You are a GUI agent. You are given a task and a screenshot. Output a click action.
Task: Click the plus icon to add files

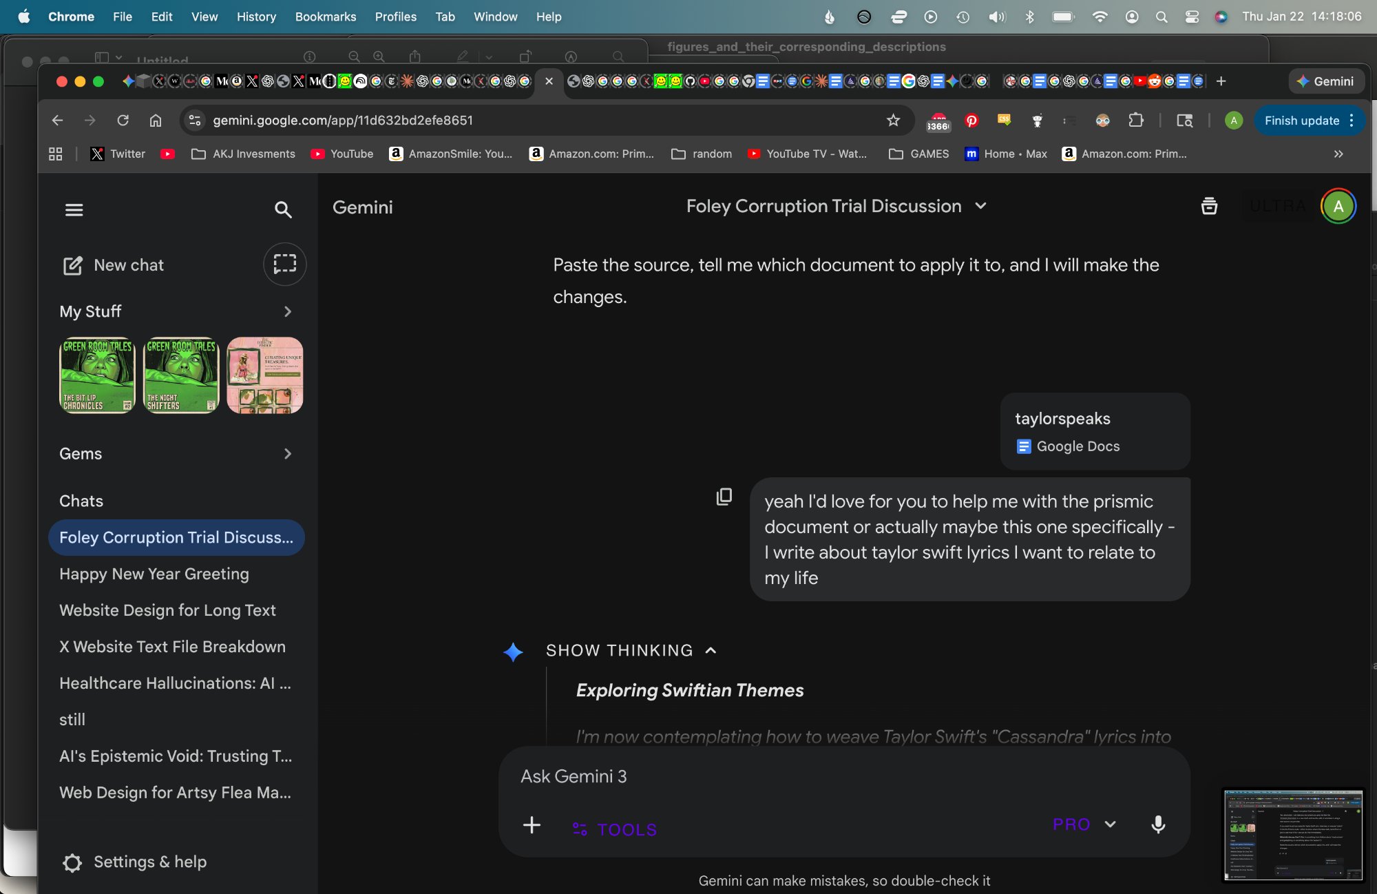tap(532, 824)
